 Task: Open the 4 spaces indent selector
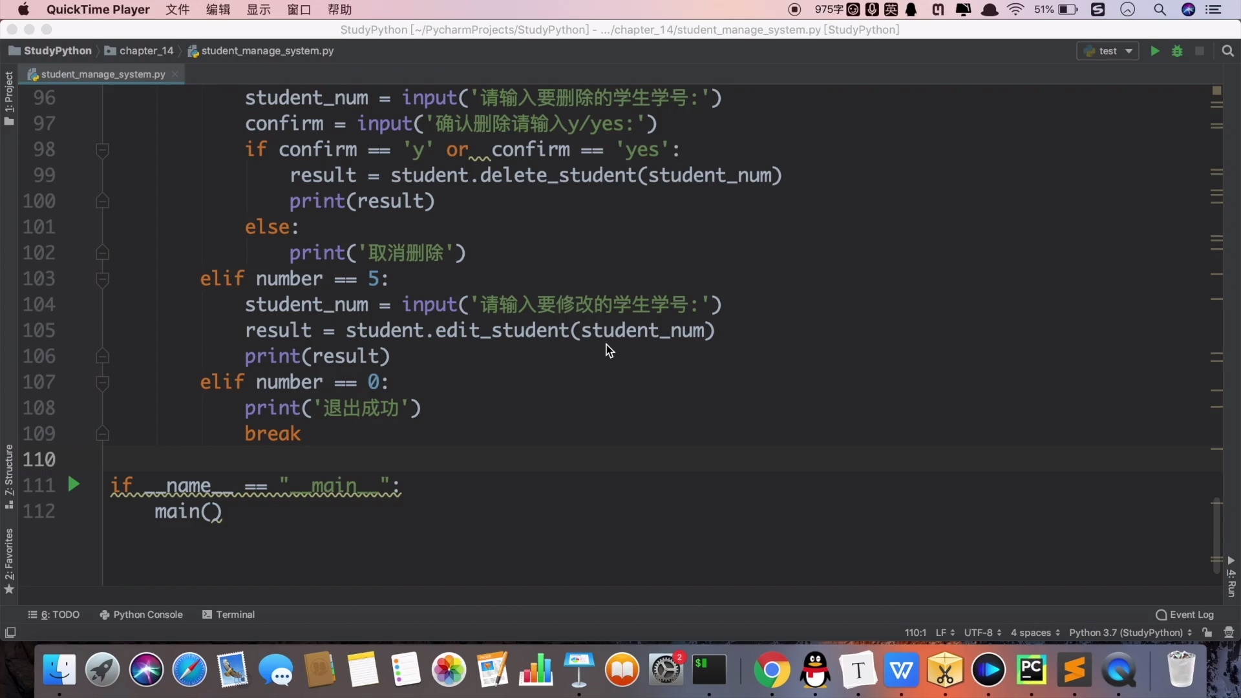click(x=1035, y=633)
